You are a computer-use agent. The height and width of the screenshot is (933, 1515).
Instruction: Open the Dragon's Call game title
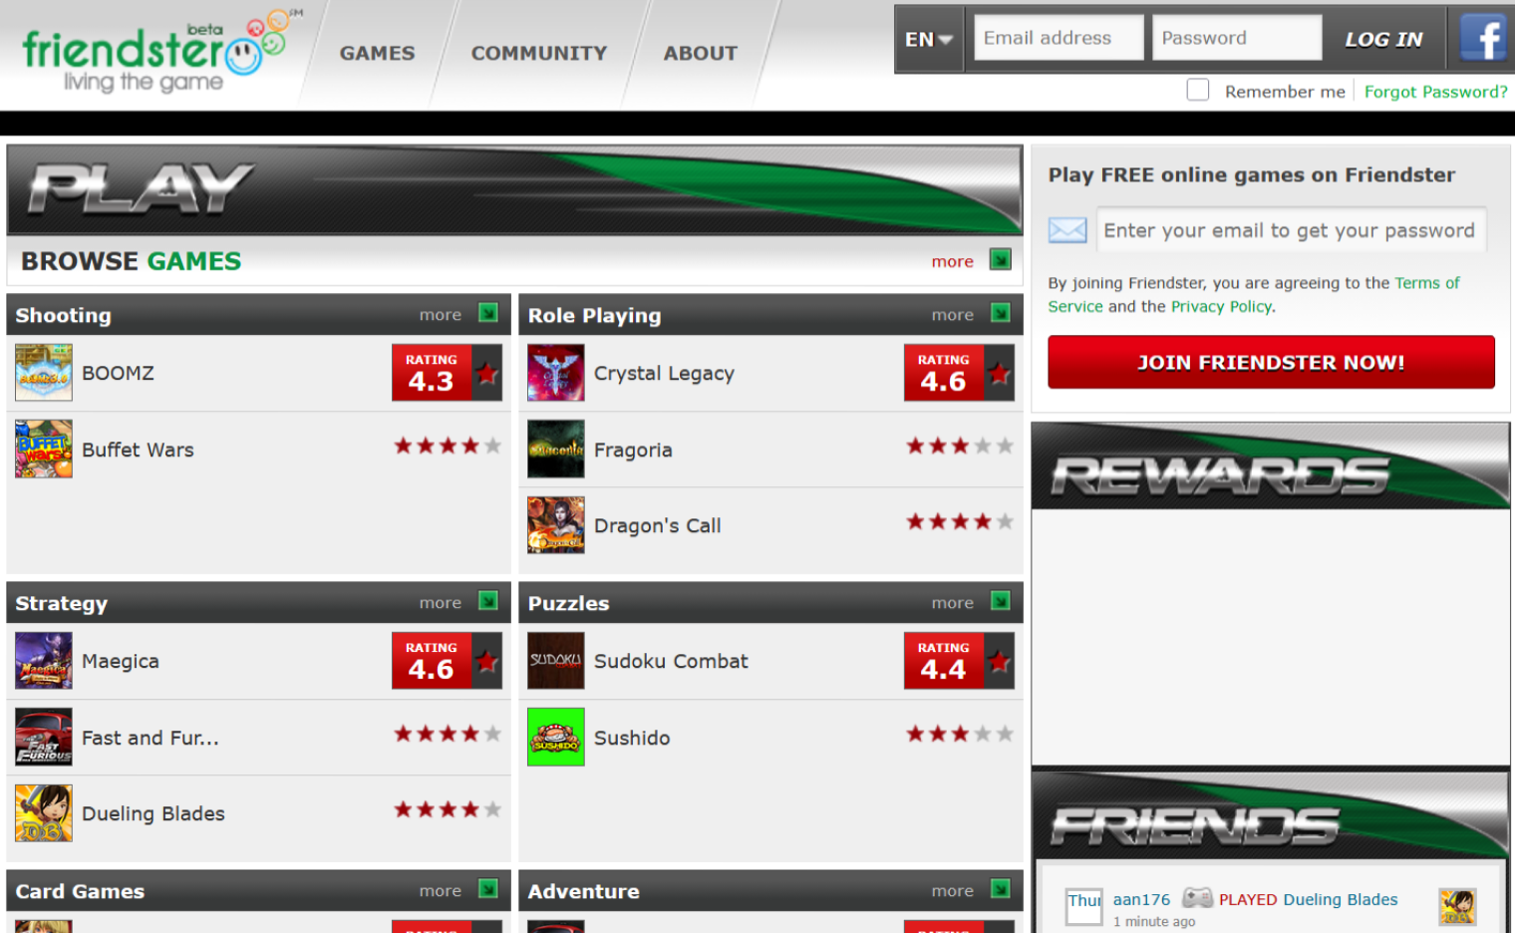(x=657, y=525)
